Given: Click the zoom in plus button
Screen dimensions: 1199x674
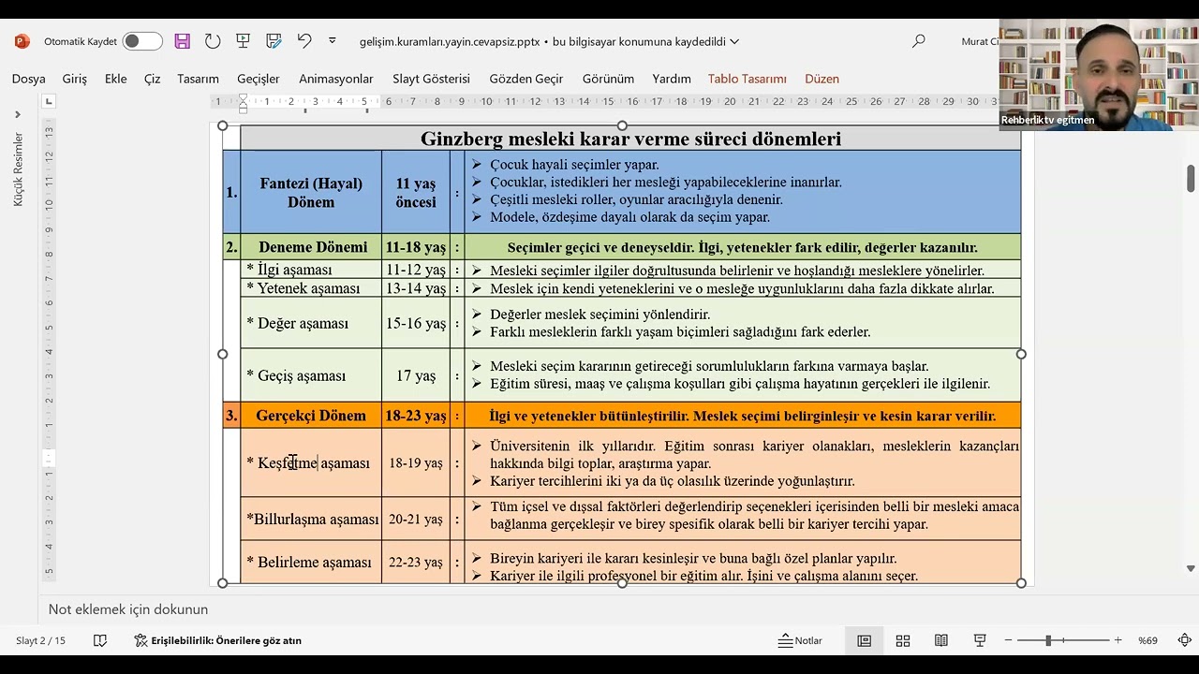Looking at the screenshot, I should [1118, 640].
